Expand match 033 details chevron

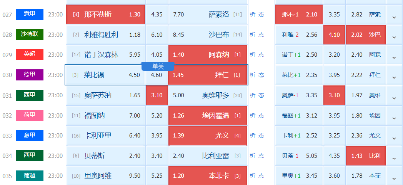394,138
